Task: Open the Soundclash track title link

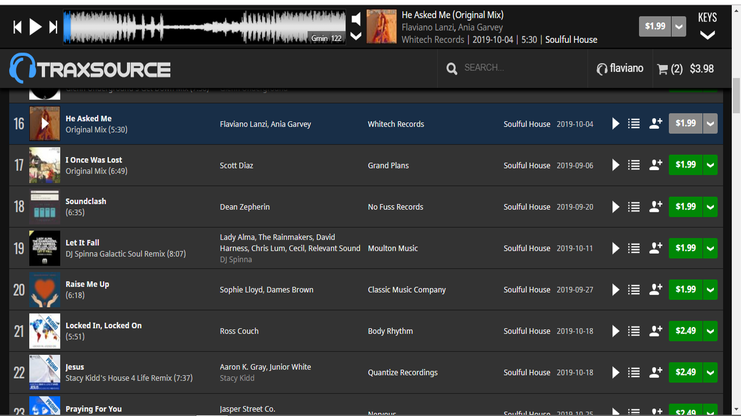Action: (x=86, y=201)
